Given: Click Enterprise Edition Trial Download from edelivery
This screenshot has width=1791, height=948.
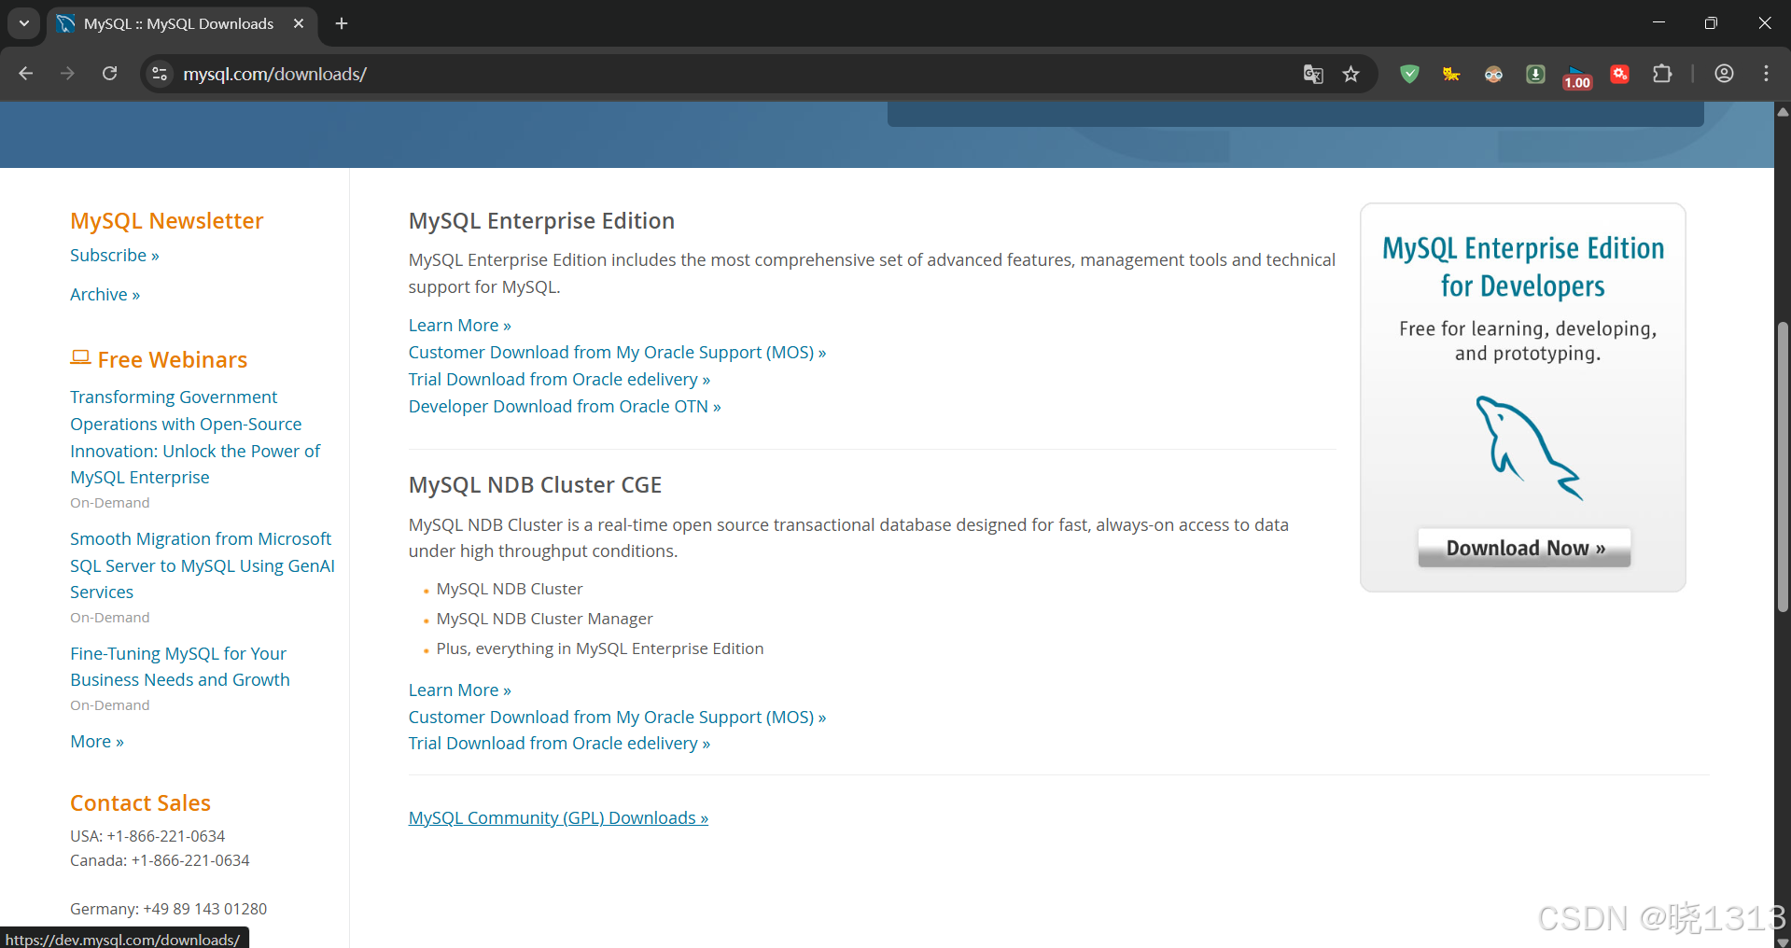Looking at the screenshot, I should (559, 380).
